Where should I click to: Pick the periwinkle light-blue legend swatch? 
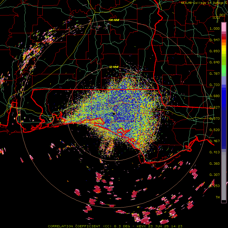click(224, 80)
